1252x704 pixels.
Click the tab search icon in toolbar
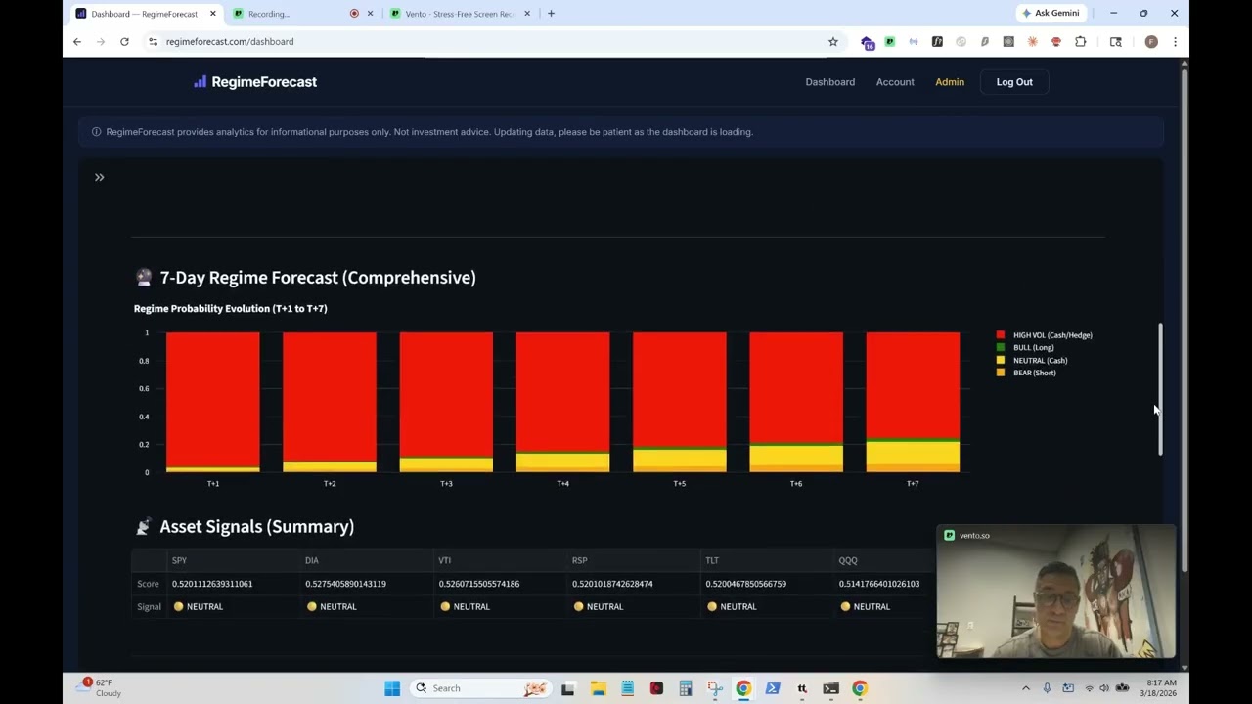pos(1115,41)
